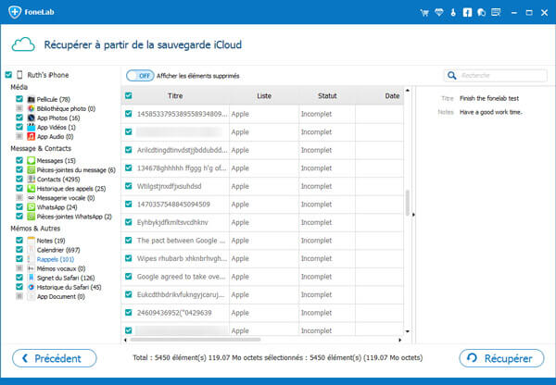Uncheck the Ruth's iPhone checkbox
Viewport: 556px width, 385px height.
pos(8,75)
